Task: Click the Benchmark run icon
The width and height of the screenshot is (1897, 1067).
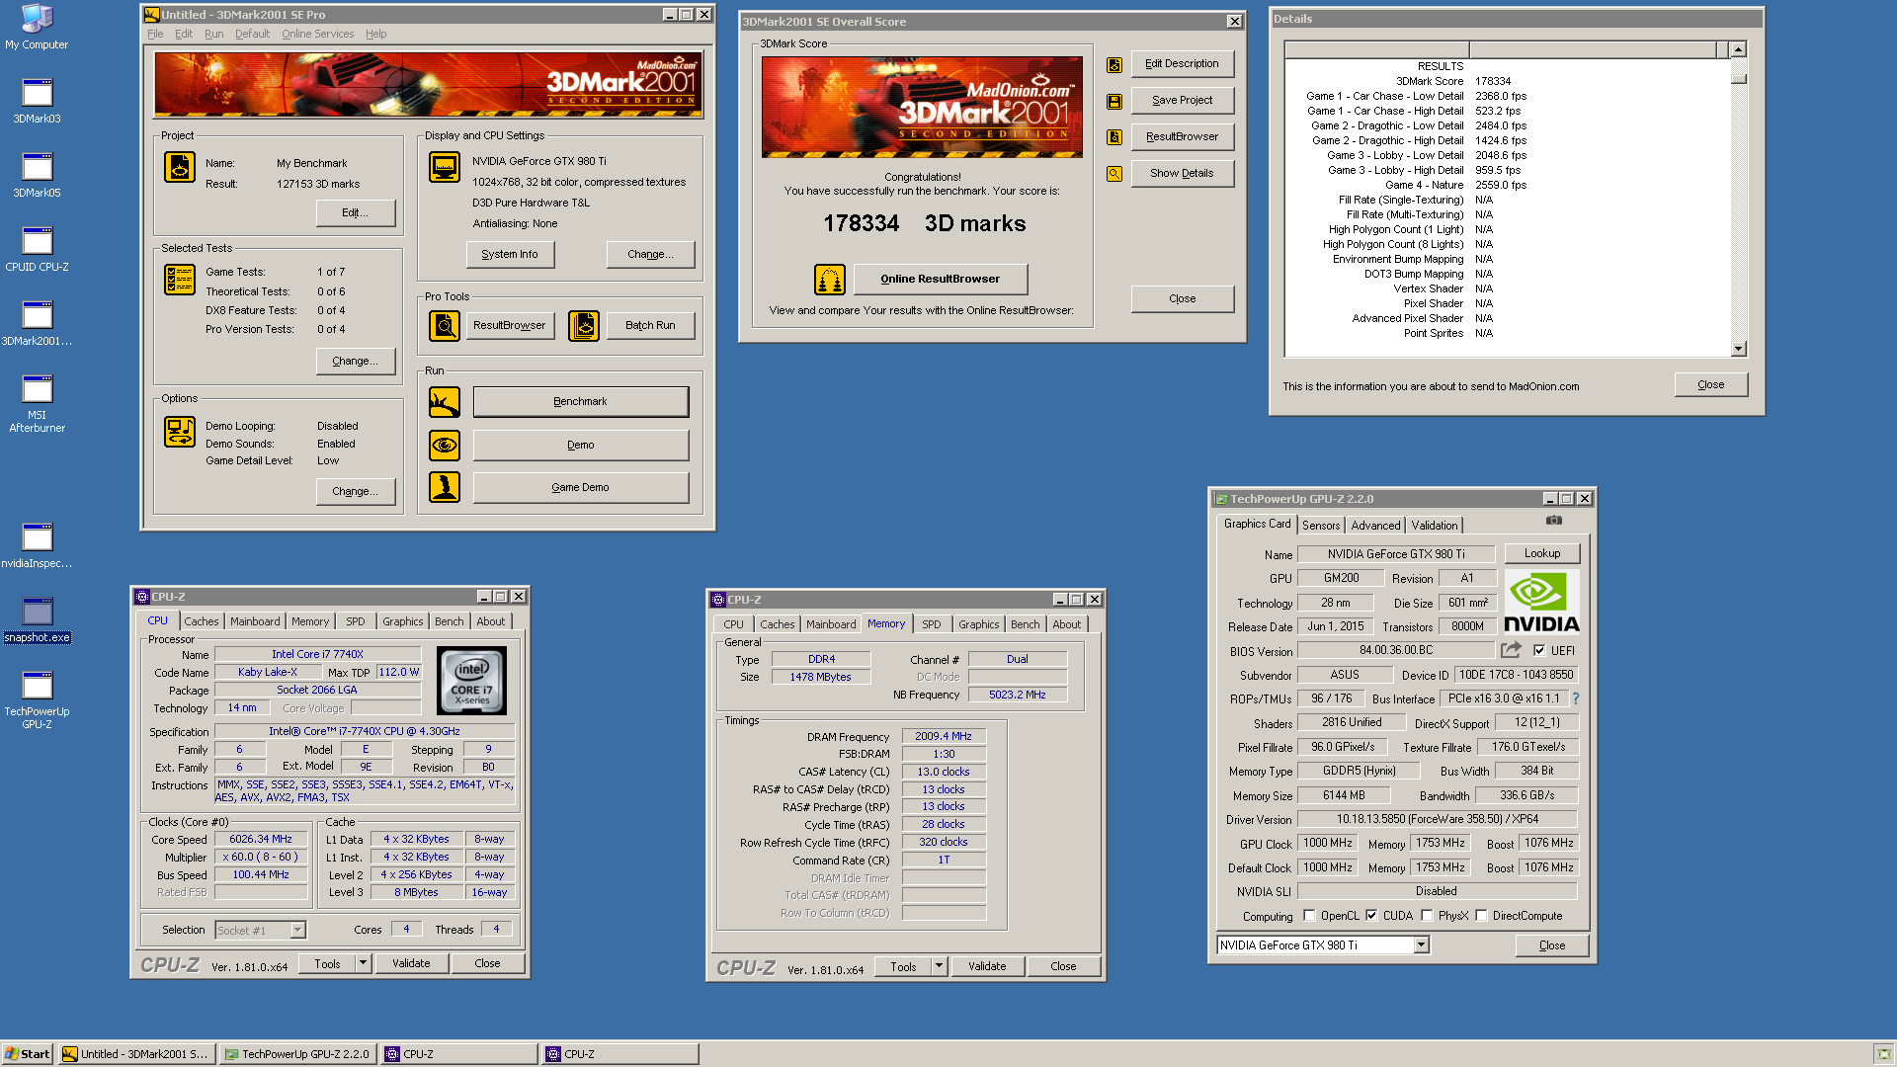Action: [x=445, y=402]
